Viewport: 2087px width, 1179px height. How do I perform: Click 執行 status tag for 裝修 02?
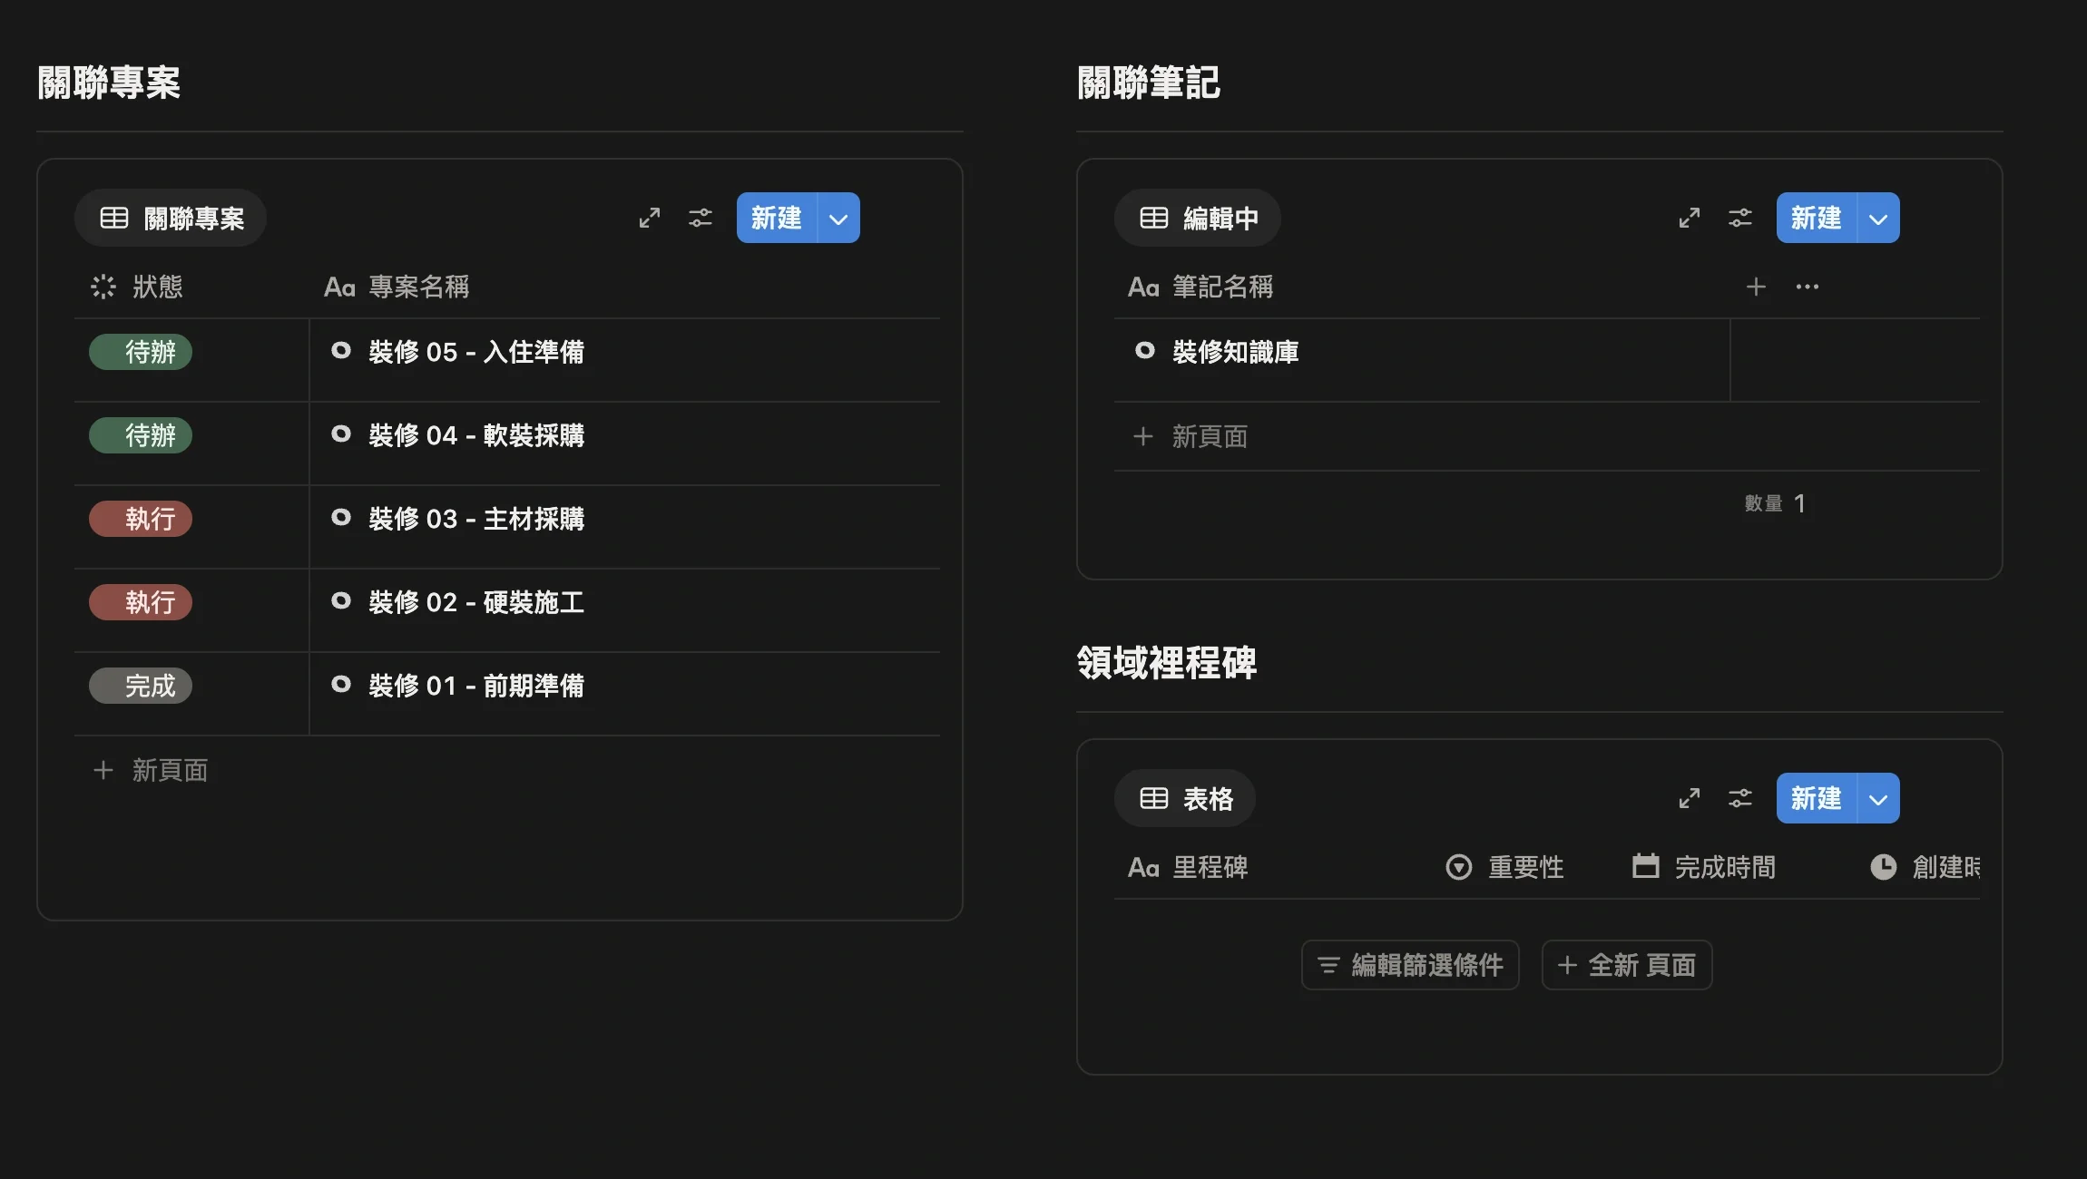point(141,602)
